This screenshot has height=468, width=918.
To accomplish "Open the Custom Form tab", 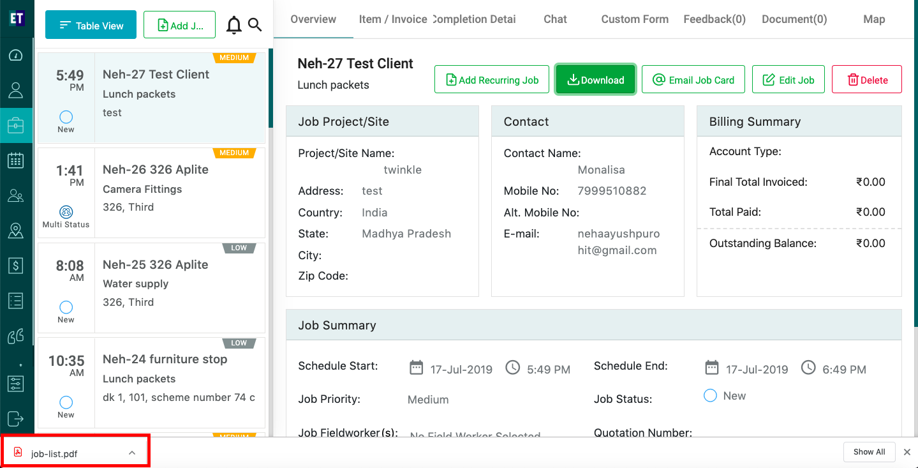I will click(x=635, y=19).
